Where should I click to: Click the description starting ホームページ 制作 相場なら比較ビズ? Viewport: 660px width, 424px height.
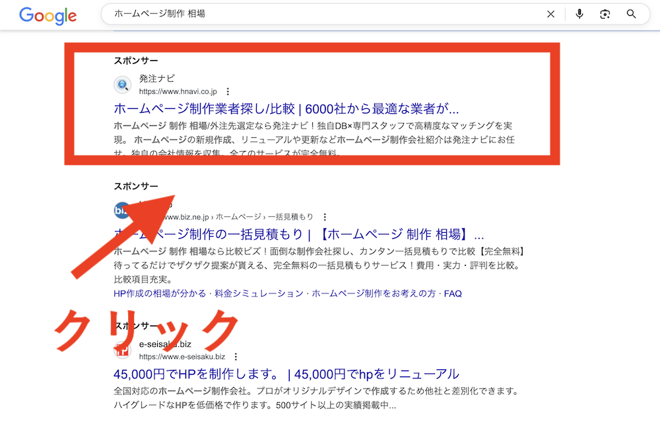[319, 265]
